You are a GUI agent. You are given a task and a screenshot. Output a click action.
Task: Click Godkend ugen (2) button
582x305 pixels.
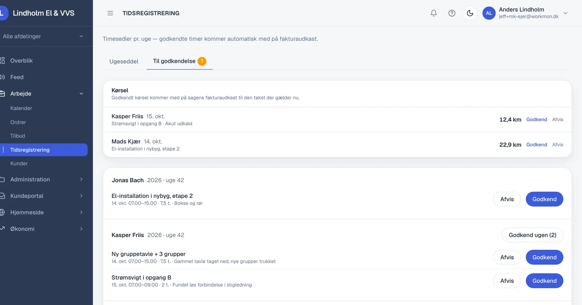click(x=533, y=235)
